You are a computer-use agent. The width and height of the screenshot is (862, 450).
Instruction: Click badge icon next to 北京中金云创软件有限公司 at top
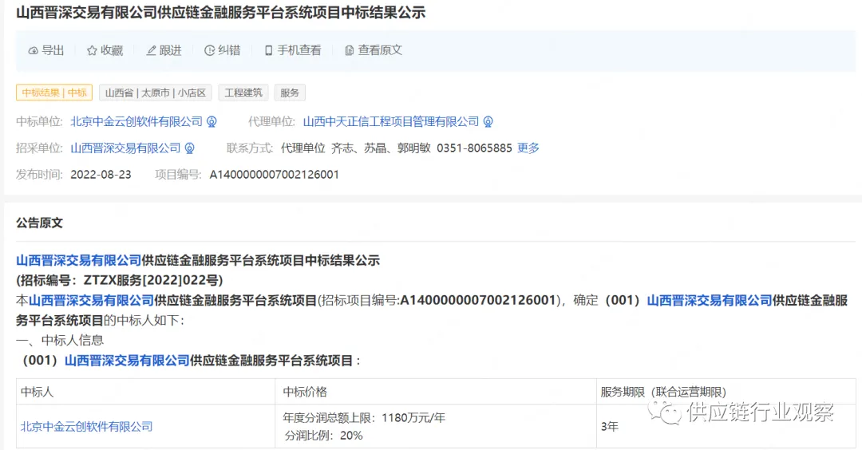212,122
